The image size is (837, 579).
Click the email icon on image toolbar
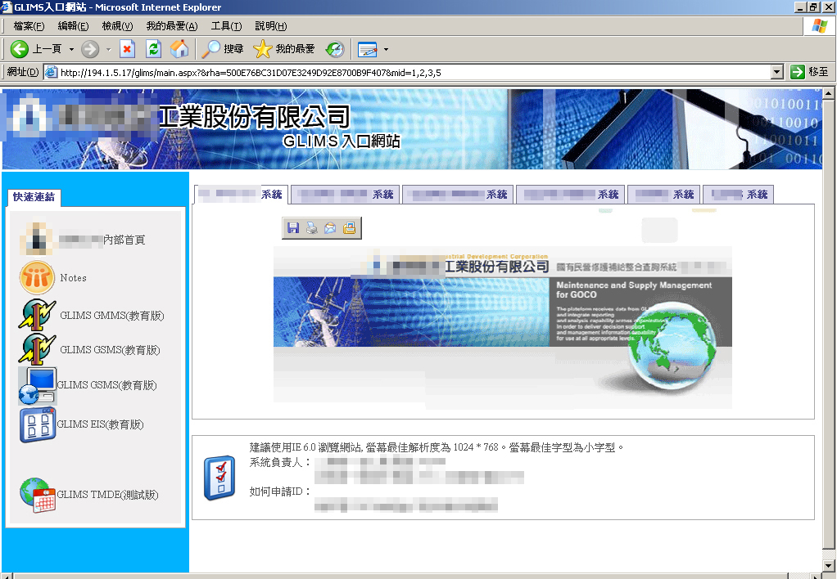click(330, 229)
